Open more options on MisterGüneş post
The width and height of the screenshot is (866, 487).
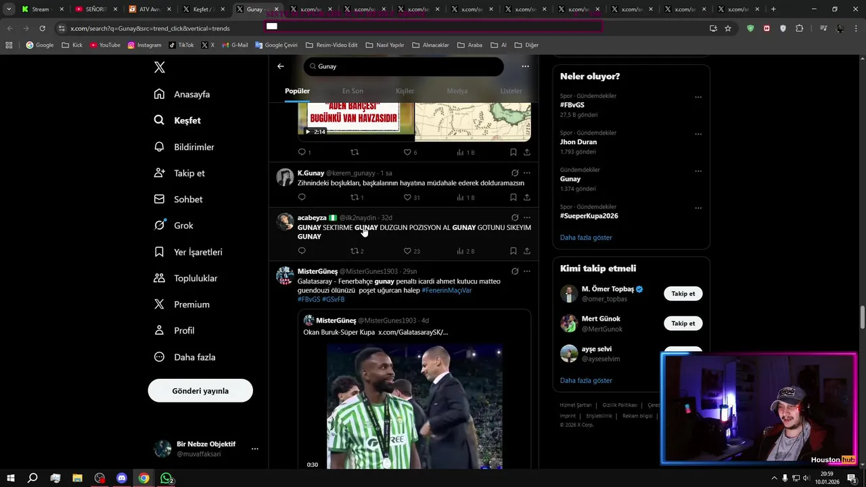(526, 271)
